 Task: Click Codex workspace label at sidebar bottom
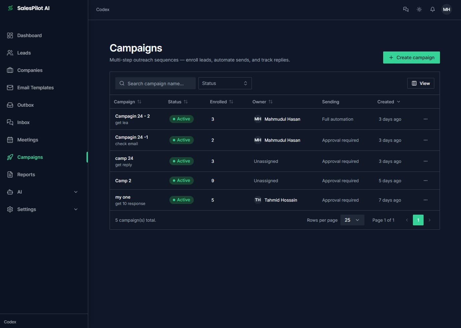10,322
